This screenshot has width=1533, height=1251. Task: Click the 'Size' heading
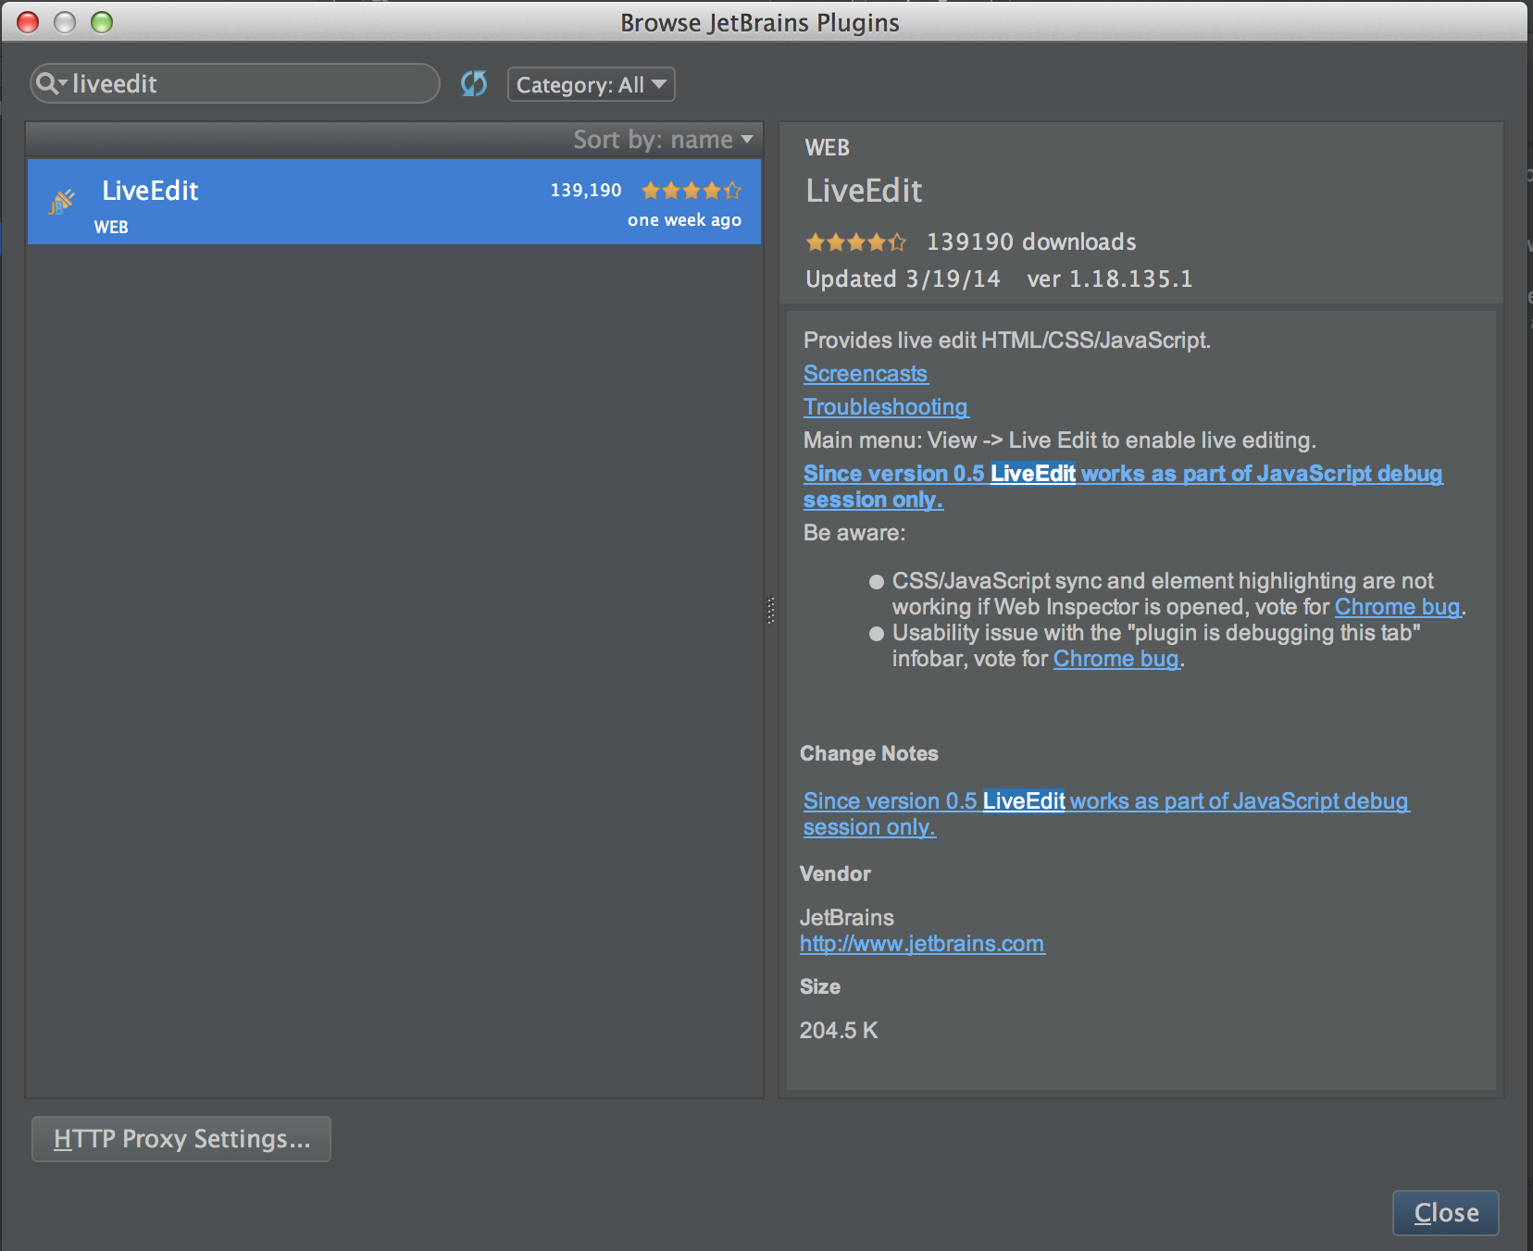pyautogui.click(x=820, y=987)
